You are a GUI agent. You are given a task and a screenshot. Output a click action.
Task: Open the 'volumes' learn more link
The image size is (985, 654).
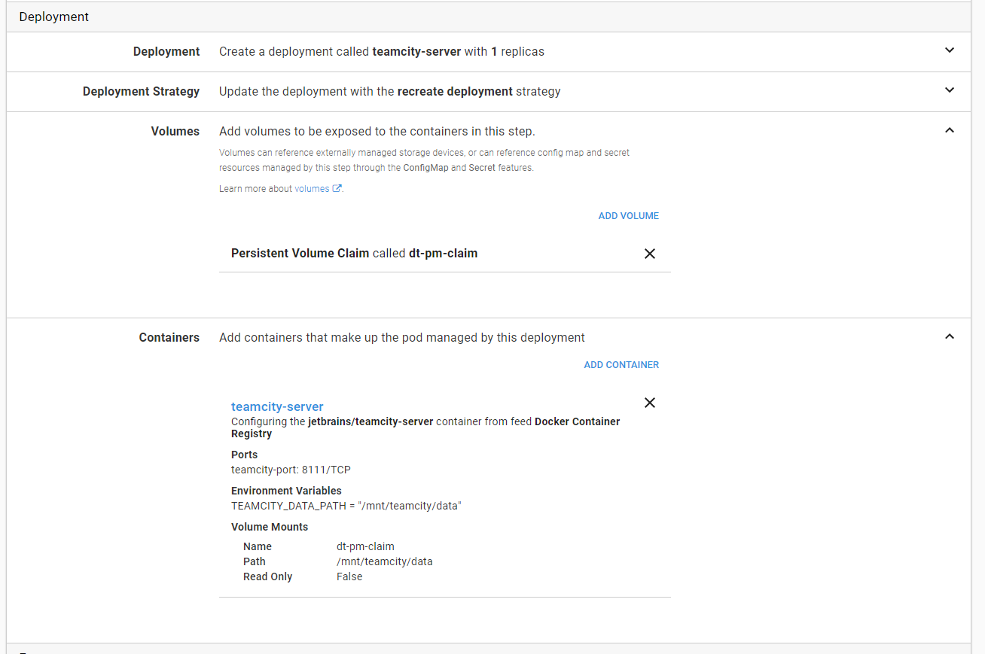pyautogui.click(x=312, y=189)
